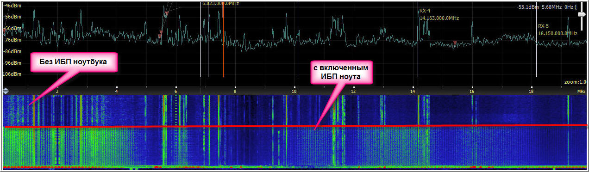Click the red horizontal divider line in the waterfall
The height and width of the screenshot is (172, 589).
click(294, 126)
